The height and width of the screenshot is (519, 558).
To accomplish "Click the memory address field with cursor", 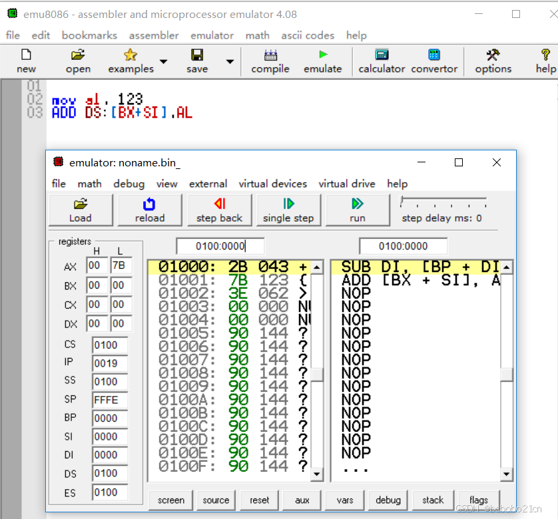I will (x=220, y=246).
